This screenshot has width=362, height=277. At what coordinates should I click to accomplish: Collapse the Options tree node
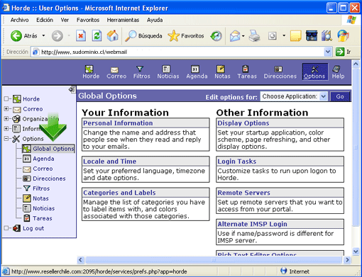[x=6, y=138]
